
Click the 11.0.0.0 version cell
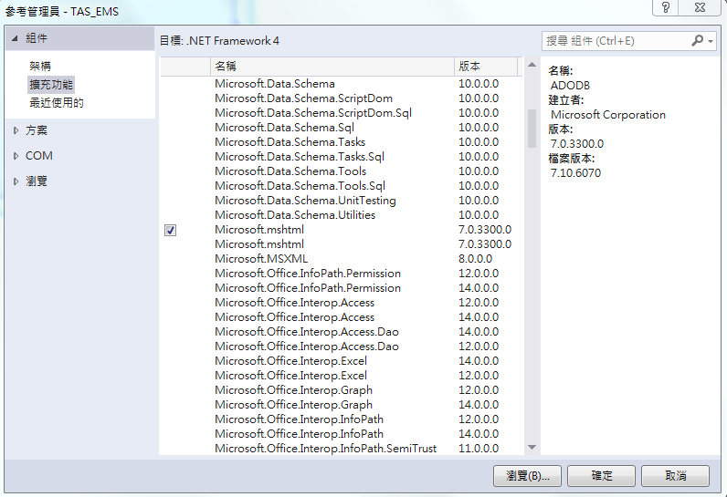tap(479, 449)
